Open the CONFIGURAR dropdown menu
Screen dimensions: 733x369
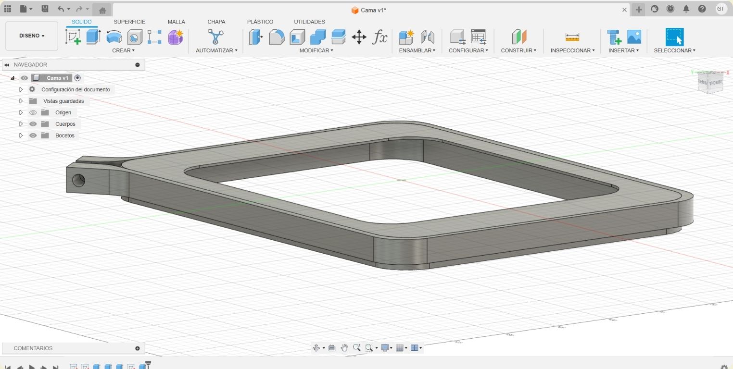coord(468,50)
